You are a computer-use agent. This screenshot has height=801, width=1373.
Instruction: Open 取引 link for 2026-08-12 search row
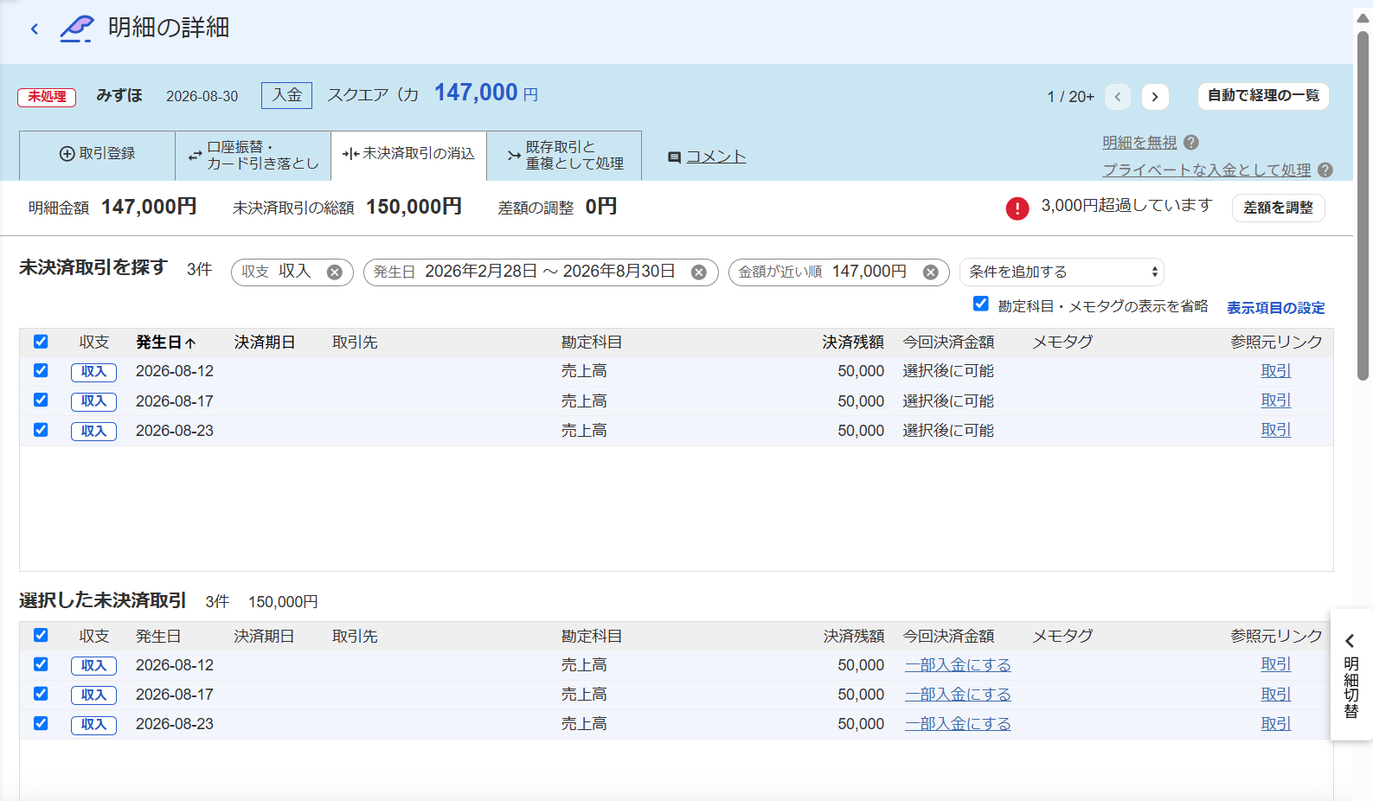(1275, 371)
